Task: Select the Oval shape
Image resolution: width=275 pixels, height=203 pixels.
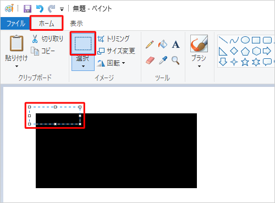Action: click(245, 40)
